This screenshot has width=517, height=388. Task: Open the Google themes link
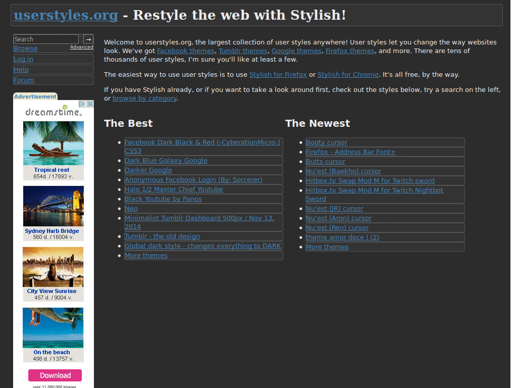point(296,51)
